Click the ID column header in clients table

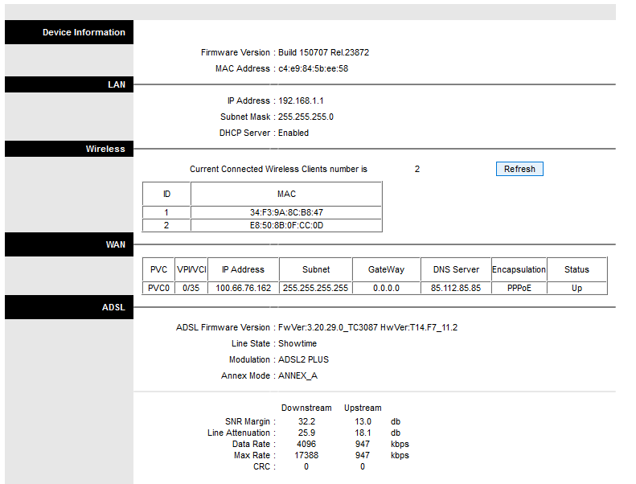(166, 194)
